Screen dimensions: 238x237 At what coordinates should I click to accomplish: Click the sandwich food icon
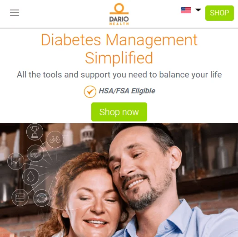(x=35, y=153)
